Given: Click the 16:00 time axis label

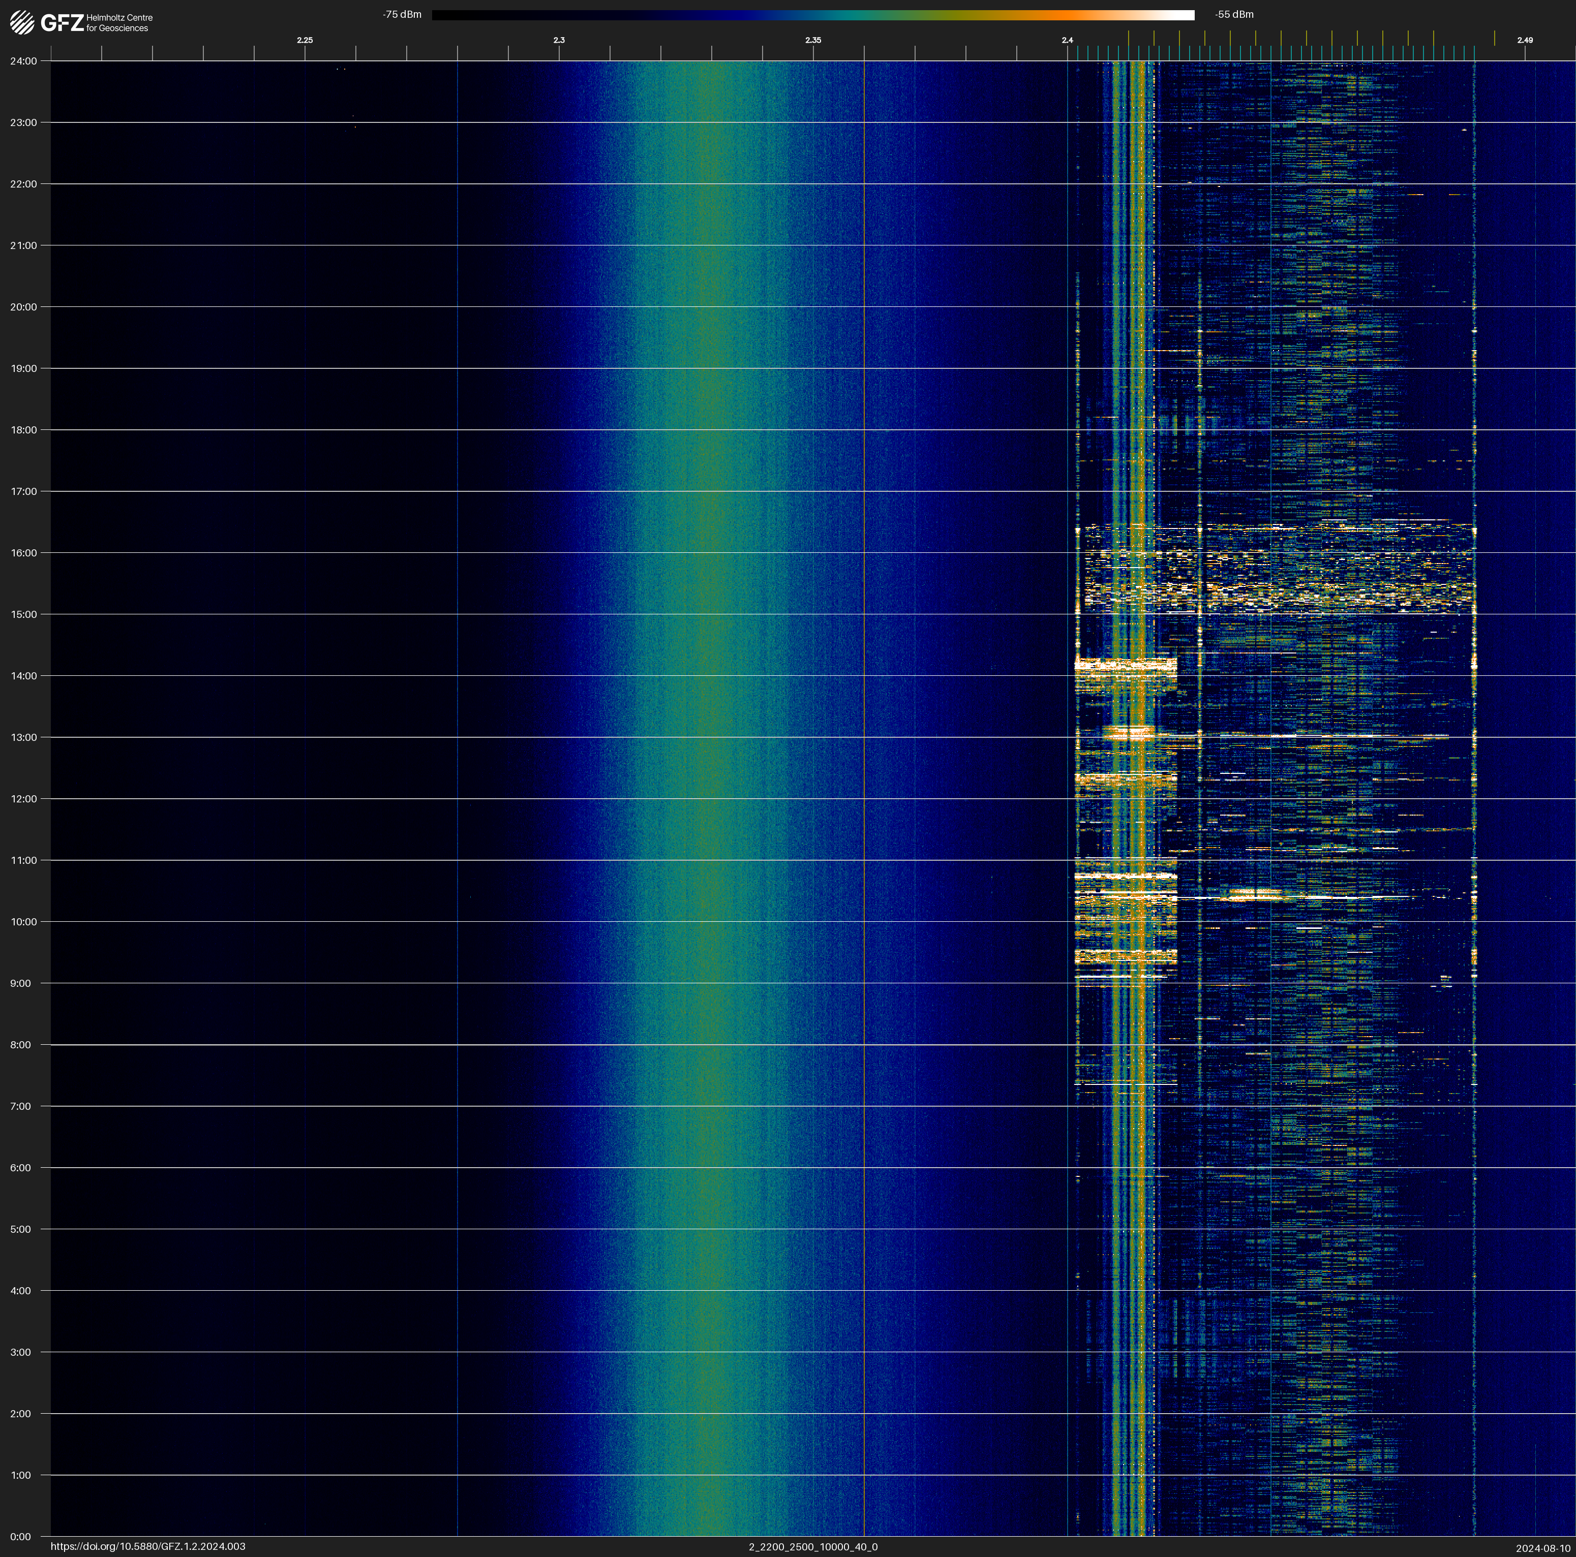Looking at the screenshot, I should click(24, 553).
